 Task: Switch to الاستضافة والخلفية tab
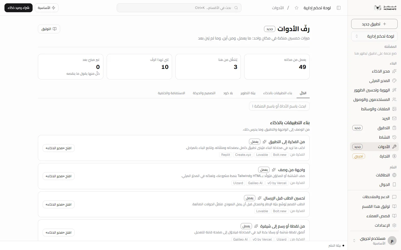tap(171, 93)
